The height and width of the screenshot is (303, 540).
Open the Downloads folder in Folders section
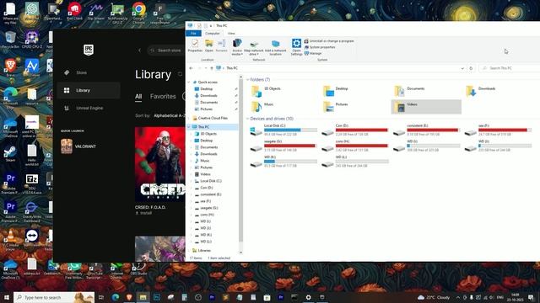point(481,91)
